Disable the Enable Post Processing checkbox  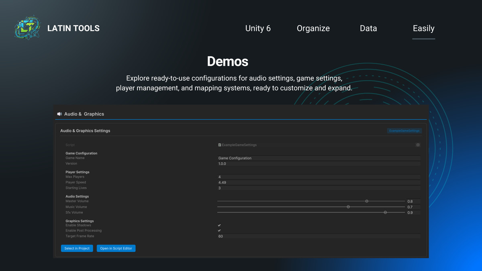219,231
